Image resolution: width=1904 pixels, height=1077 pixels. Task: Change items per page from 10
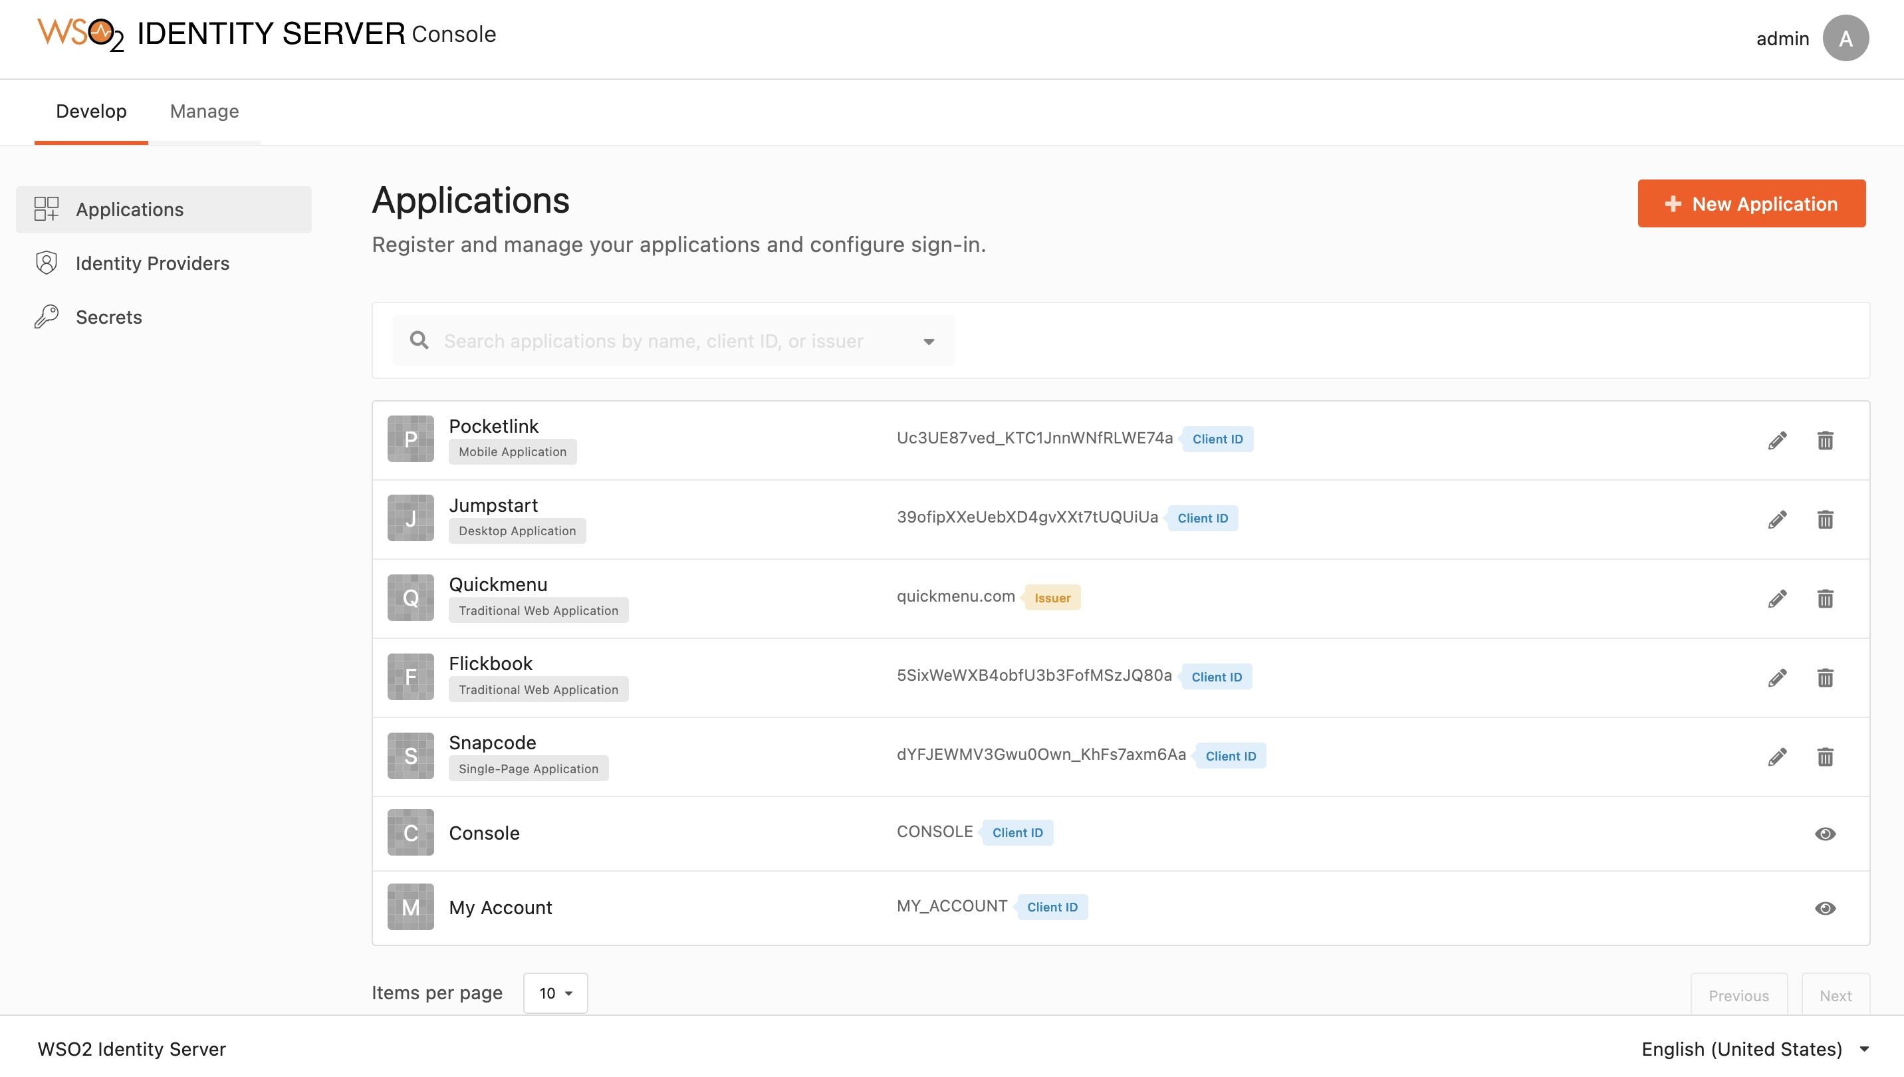tap(554, 993)
